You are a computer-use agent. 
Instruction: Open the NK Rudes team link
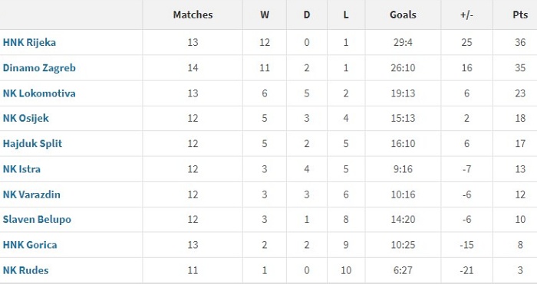[25, 270]
